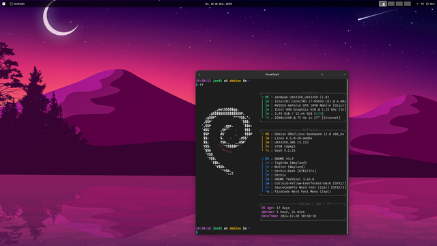Screen dimensions: 437x246
Task: Focus the bottom shell prompt line
Action: 271,232
